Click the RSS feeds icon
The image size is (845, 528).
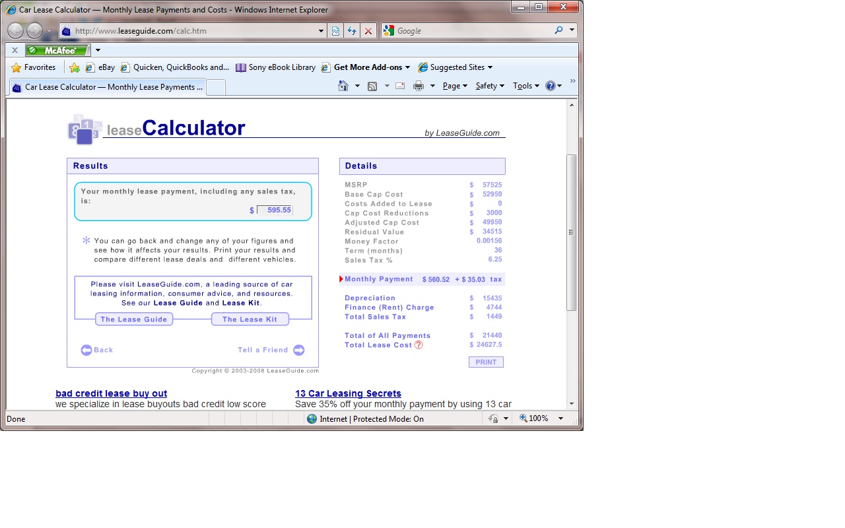coord(372,86)
